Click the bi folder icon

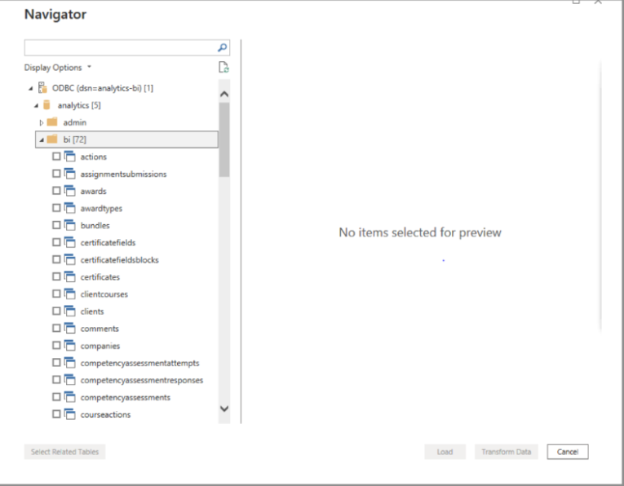54,139
